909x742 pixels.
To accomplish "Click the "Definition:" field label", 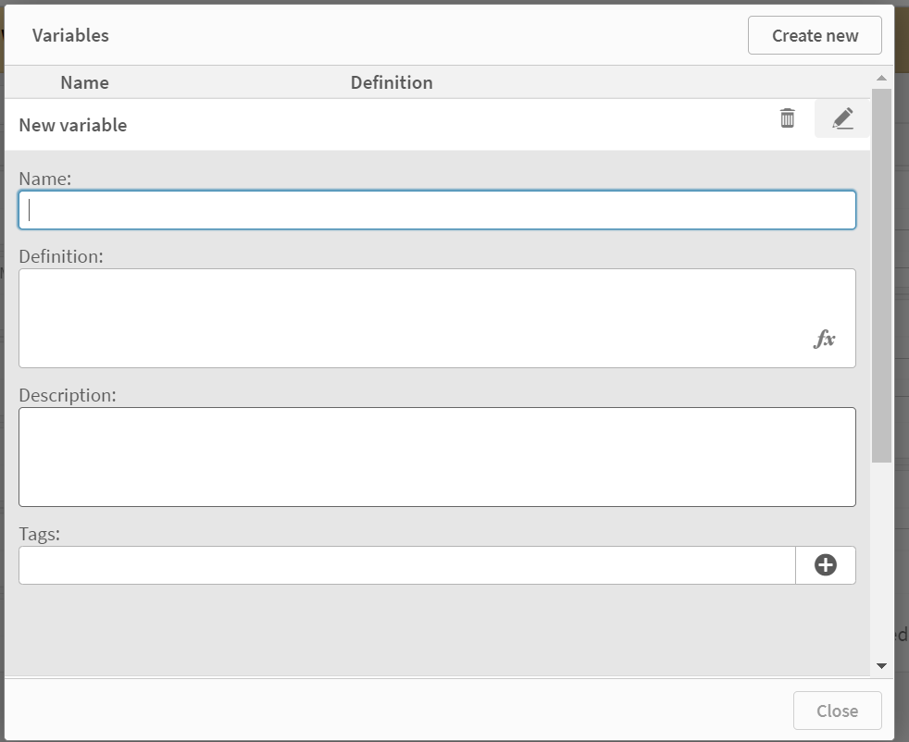I will coord(61,256).
